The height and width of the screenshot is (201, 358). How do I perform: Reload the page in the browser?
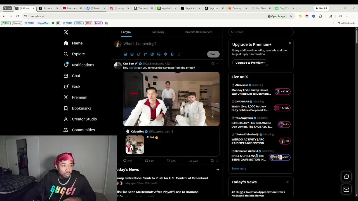point(17,16)
